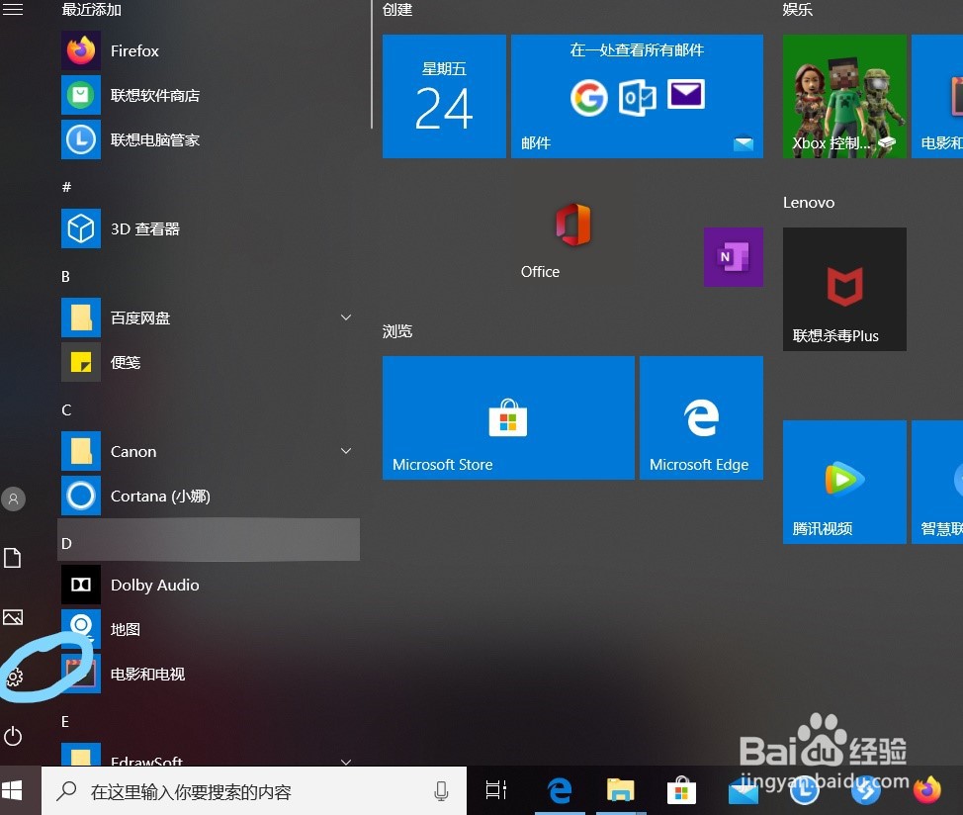
Task: Click the microphone icon in search box
Action: click(441, 791)
